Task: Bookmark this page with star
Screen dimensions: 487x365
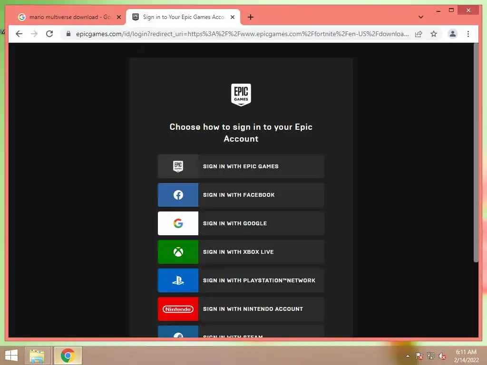Action: pos(434,34)
